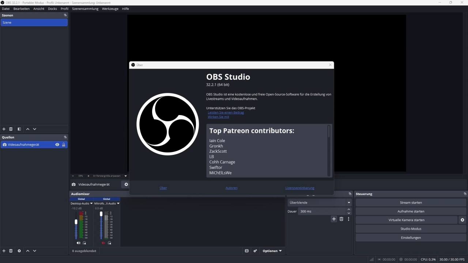Add a new scene in Szenen panel
This screenshot has width=468, height=263.
tap(4, 129)
